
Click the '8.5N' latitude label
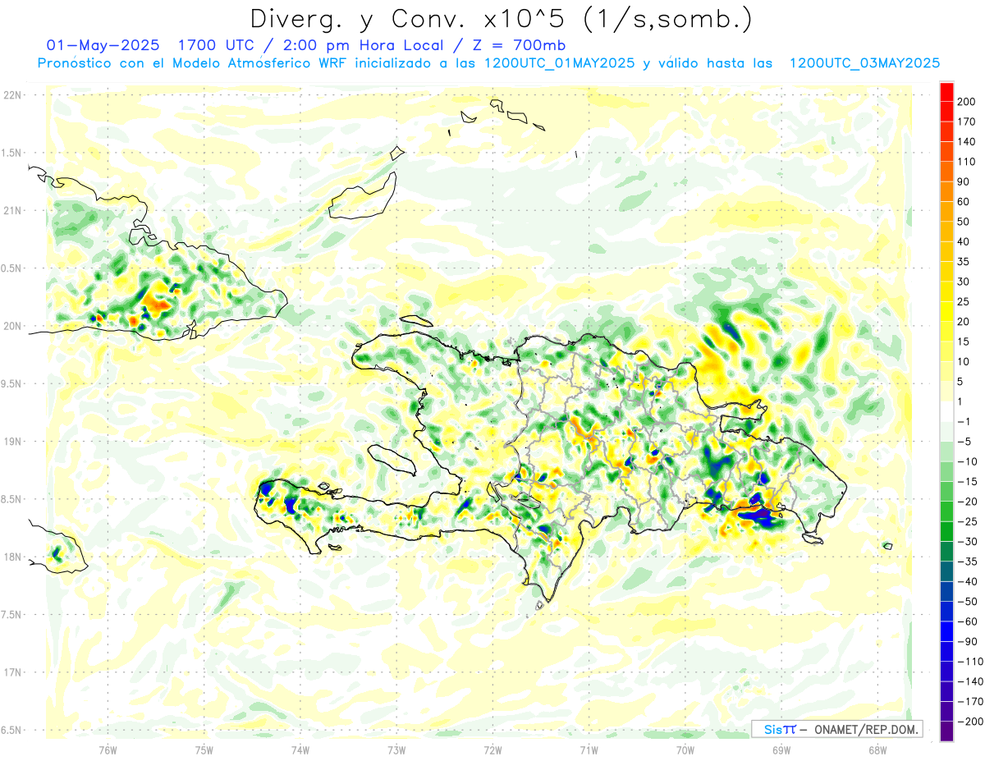[11, 499]
